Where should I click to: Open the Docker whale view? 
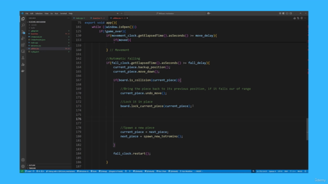click(x=23, y=71)
